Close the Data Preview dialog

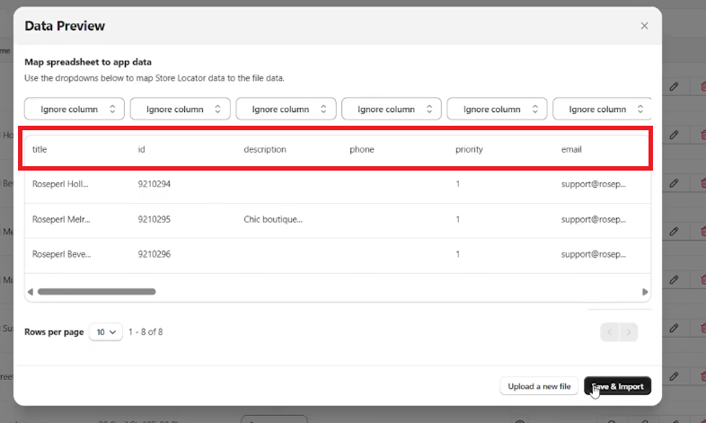tap(644, 26)
